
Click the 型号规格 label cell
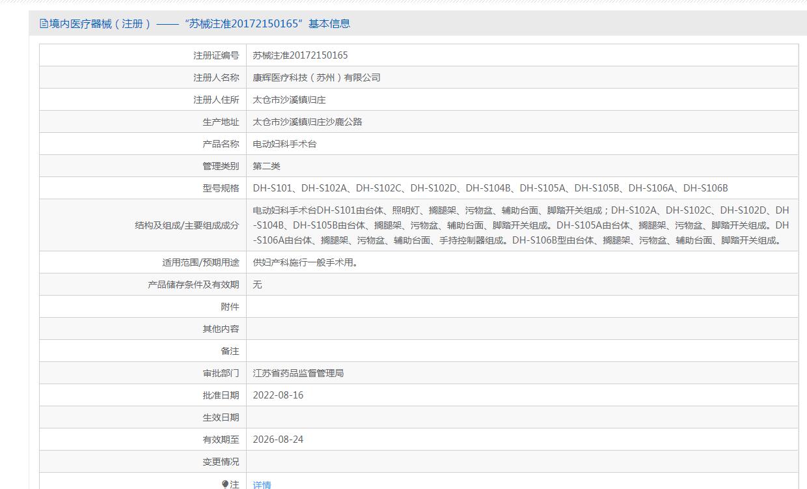pyautogui.click(x=143, y=188)
